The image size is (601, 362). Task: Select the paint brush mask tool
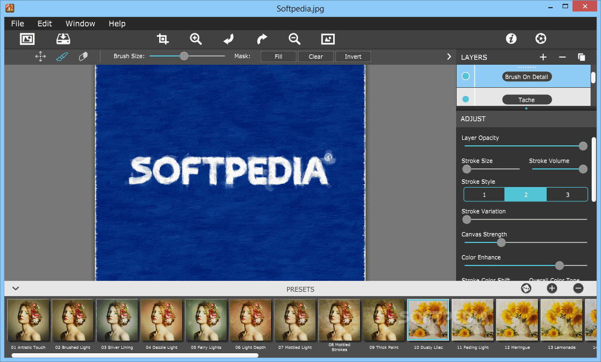pos(61,56)
